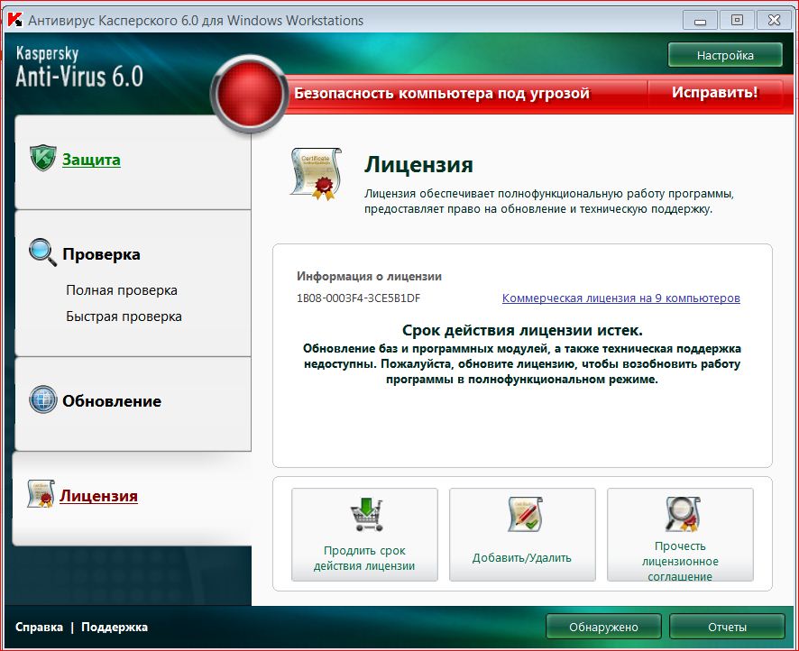
Task: Select the Лицензия section in sidebar
Action: (x=99, y=496)
